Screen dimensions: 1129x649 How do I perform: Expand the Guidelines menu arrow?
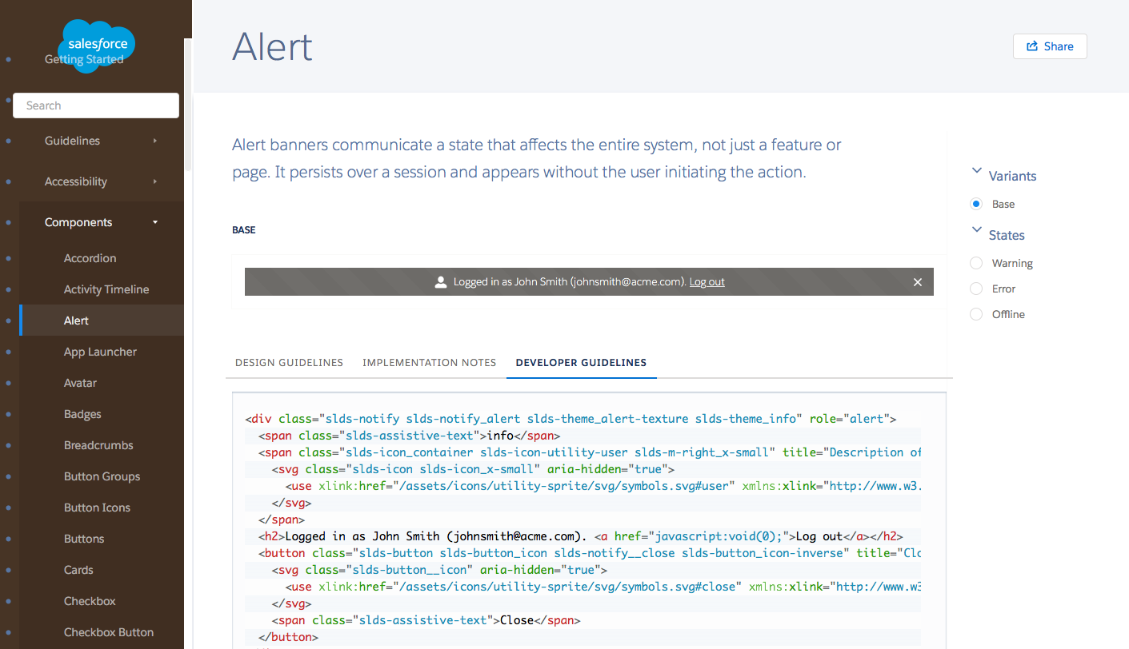pos(155,141)
